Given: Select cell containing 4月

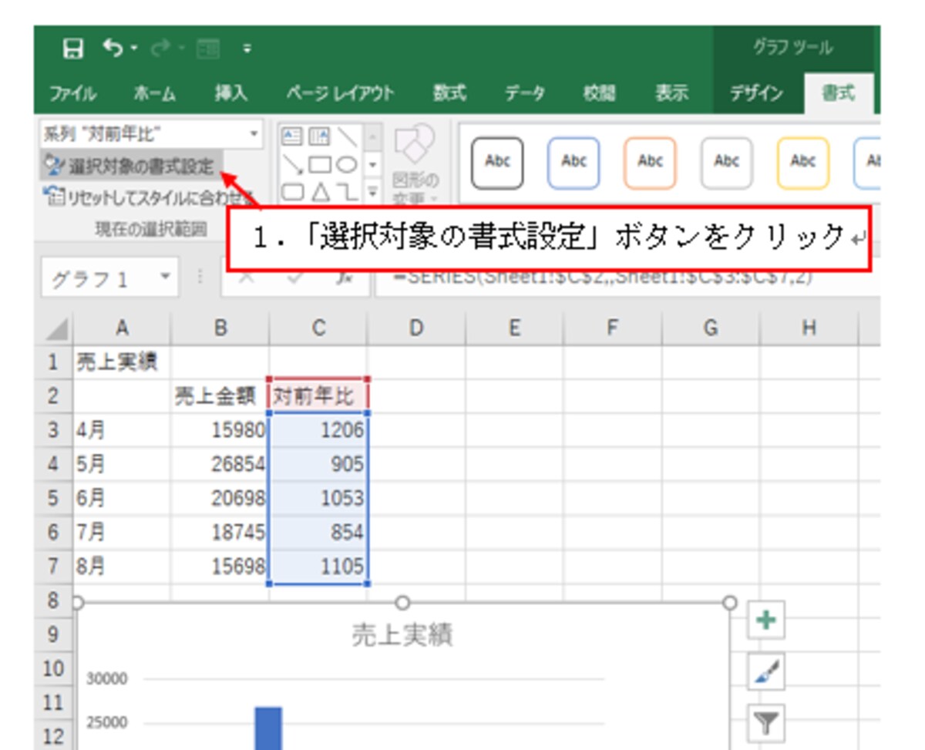Looking at the screenshot, I should coord(122,430).
